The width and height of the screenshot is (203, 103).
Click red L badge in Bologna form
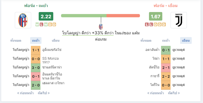pos(41,25)
